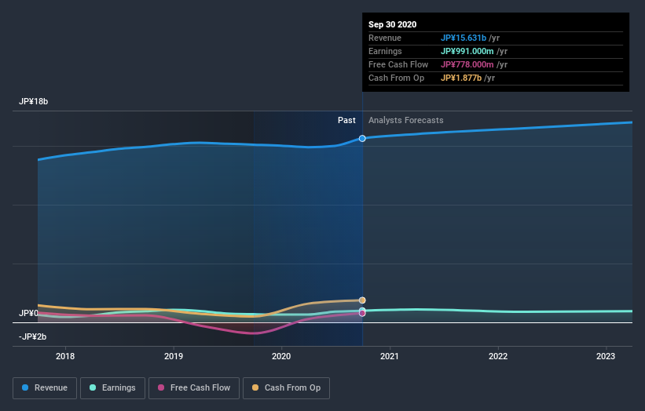The width and height of the screenshot is (645, 411).
Task: Click the 2018 x-axis label
Action: click(65, 356)
